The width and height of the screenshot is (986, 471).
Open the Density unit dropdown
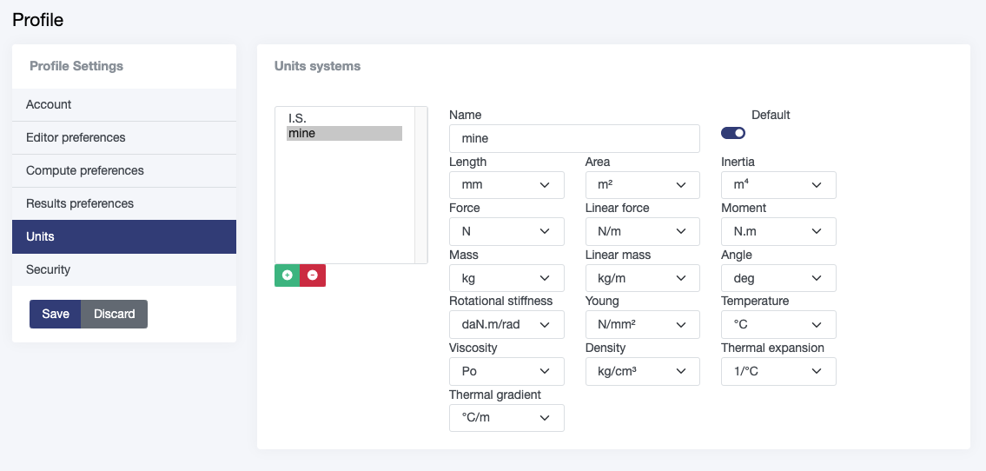coord(642,372)
